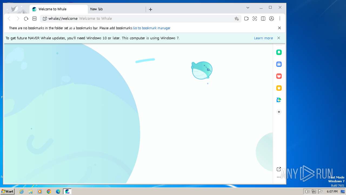Expand the tab search dropdown chevron
Viewport: 346px width, 195px height.
coord(248,8)
